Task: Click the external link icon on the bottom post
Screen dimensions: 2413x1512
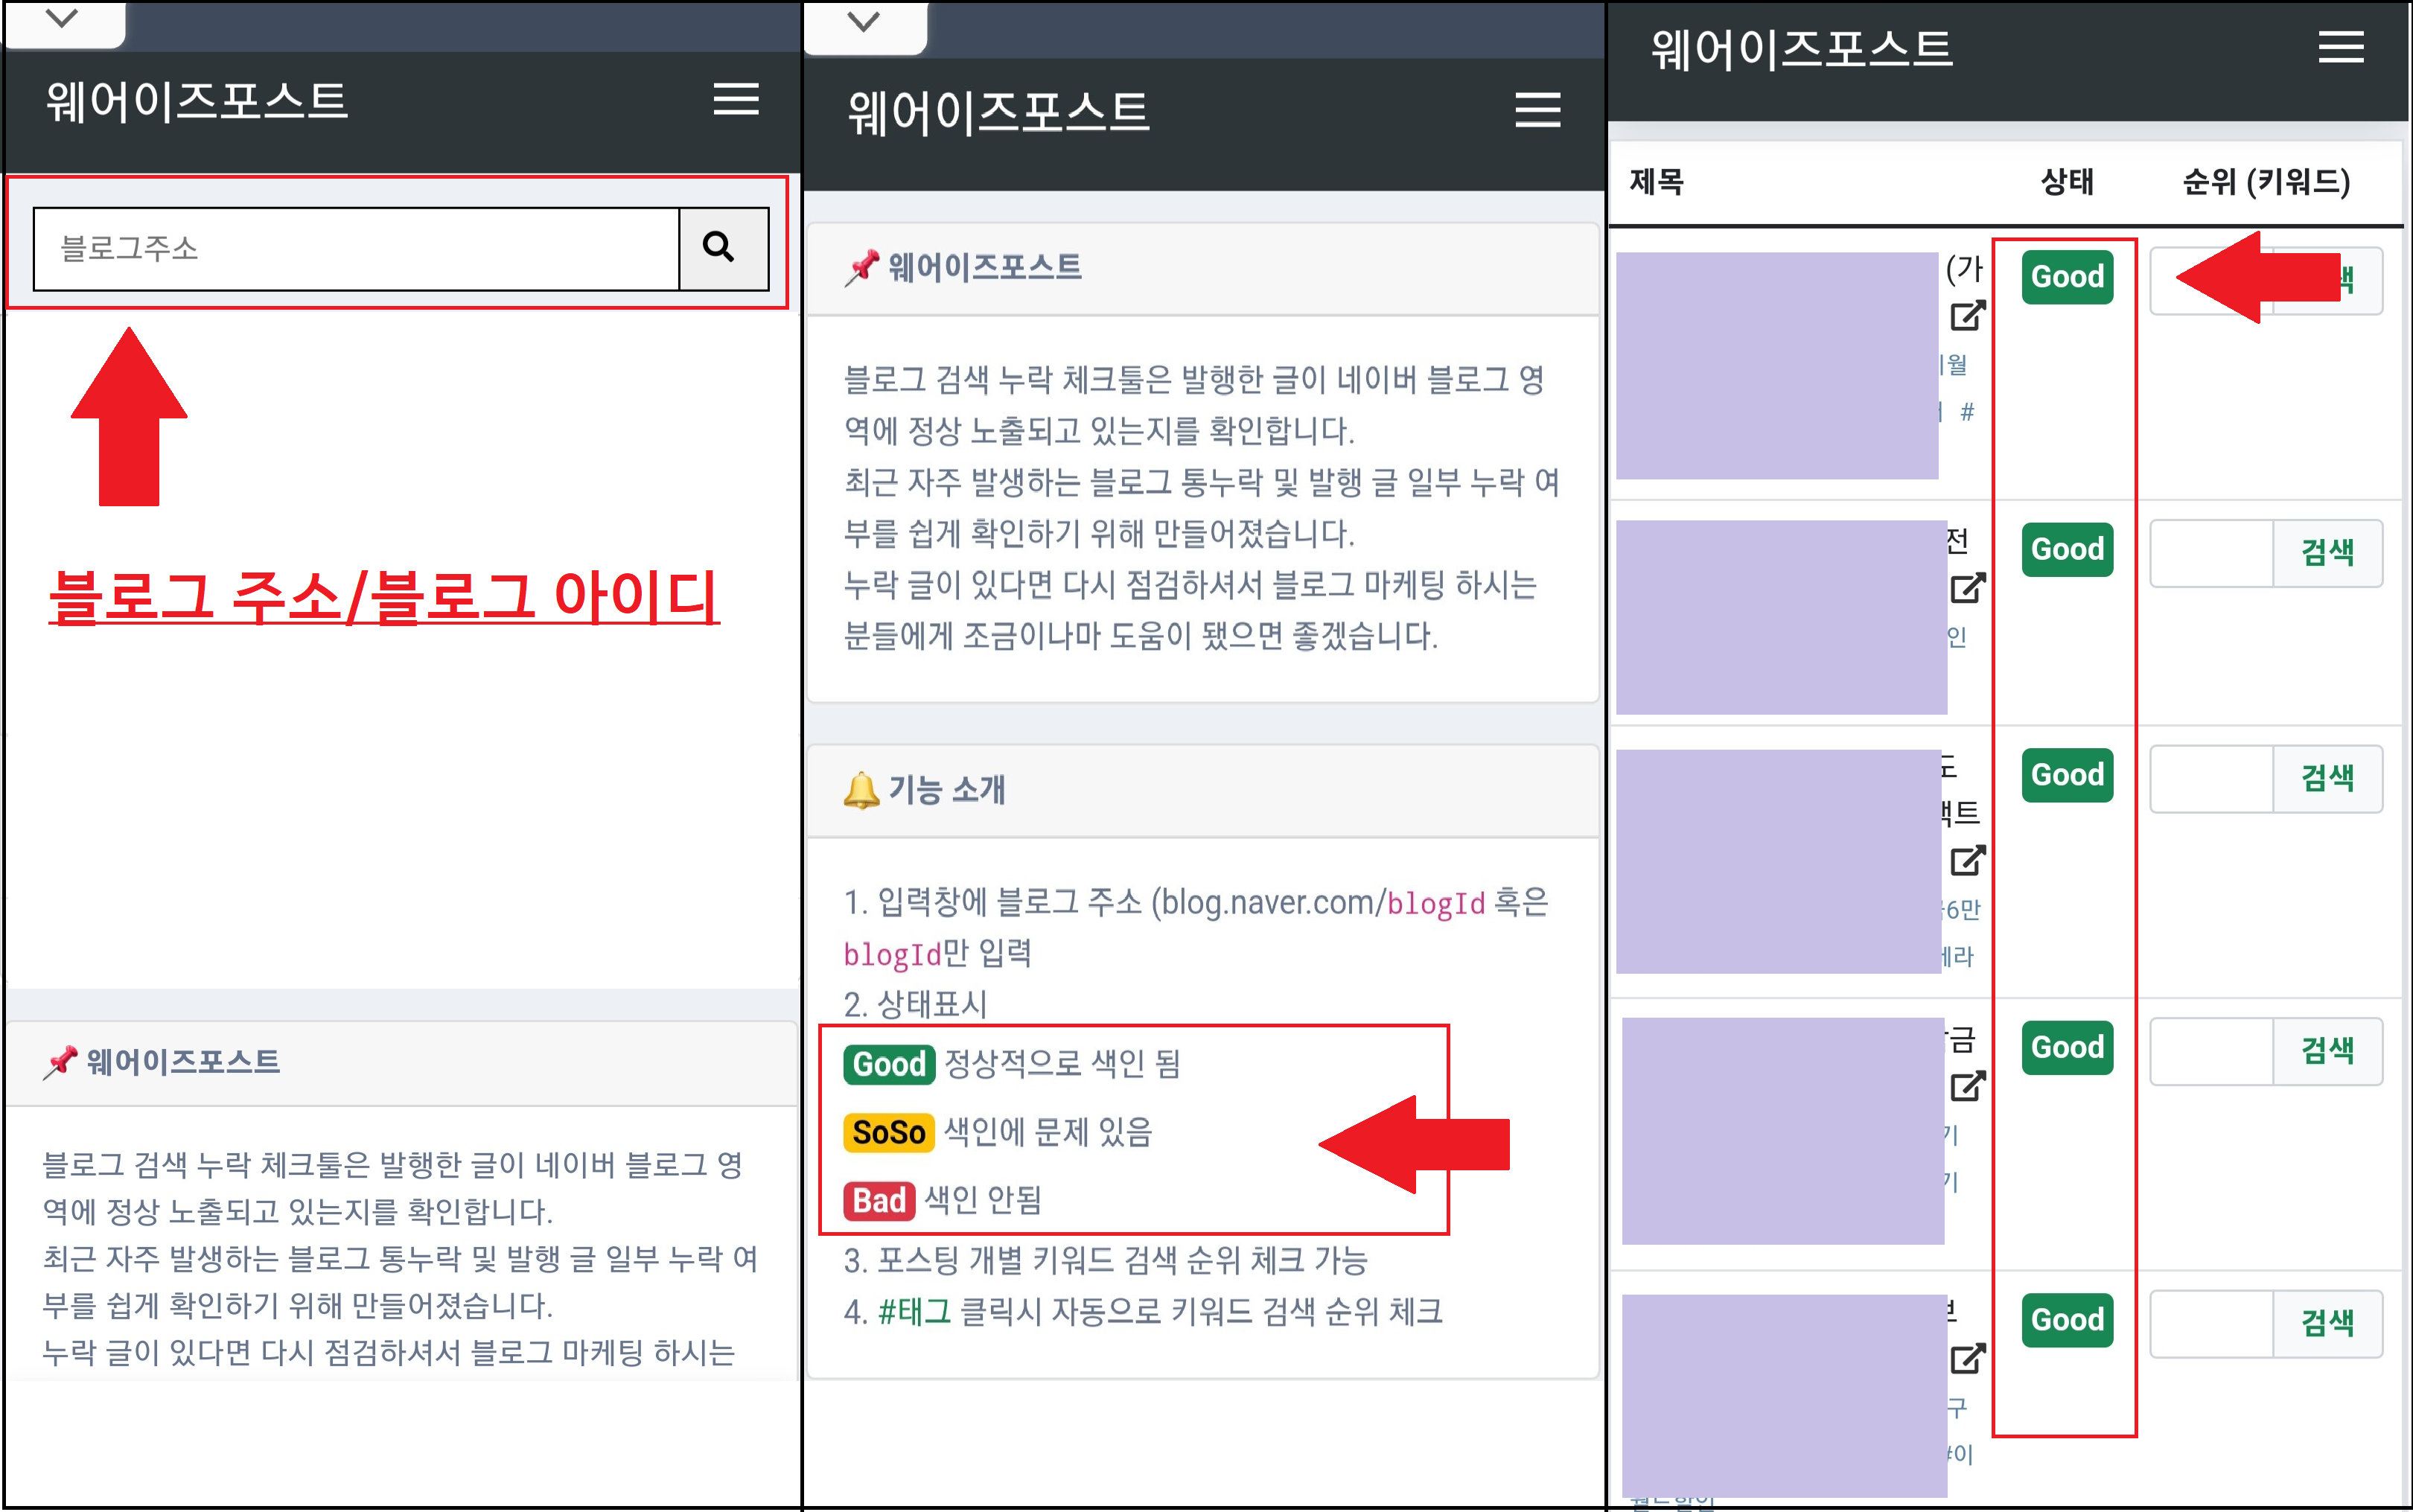Action: click(x=1968, y=1360)
